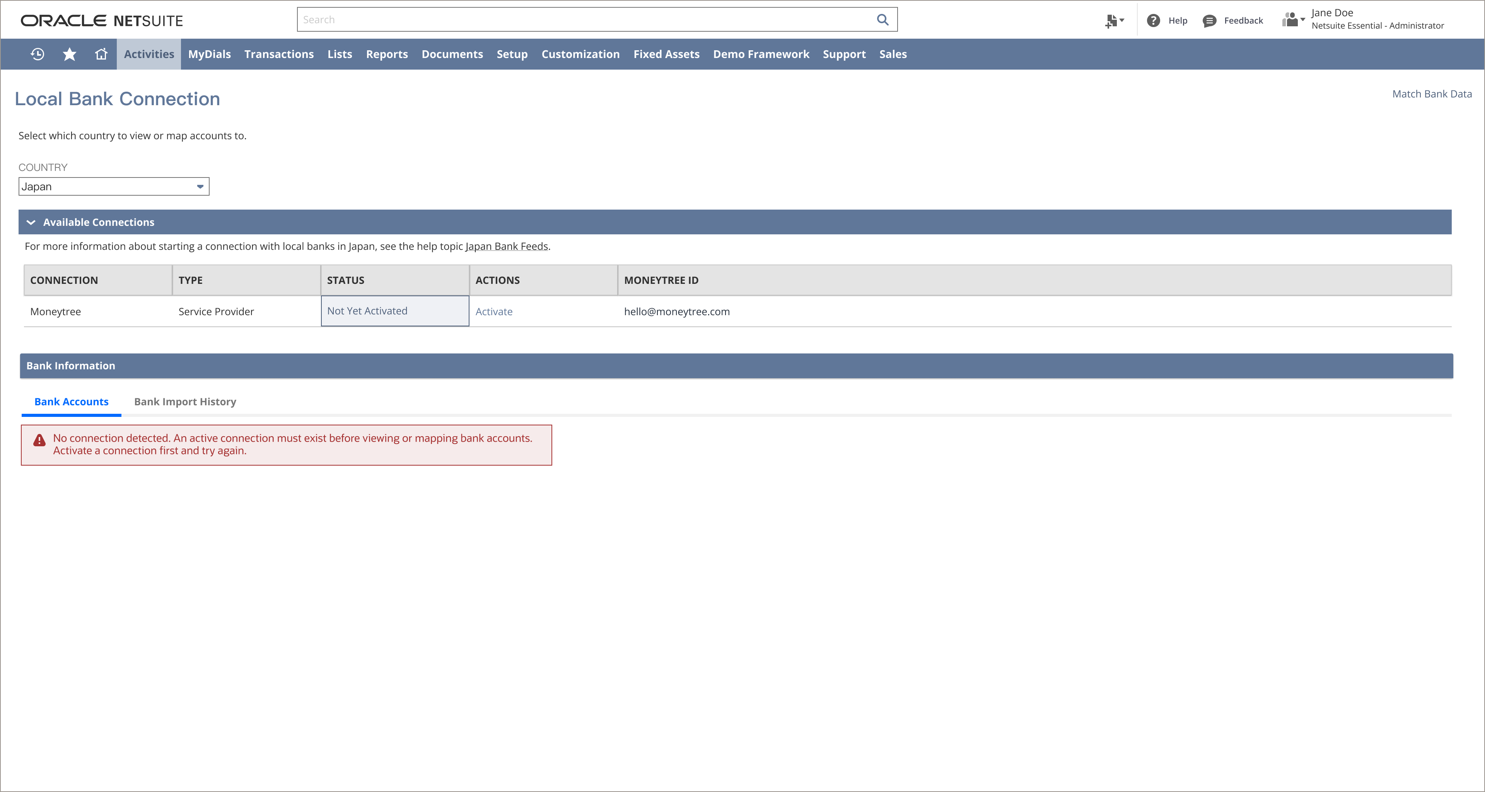Viewport: 1485px width, 792px height.
Task: Click the error warning triangle icon
Action: [x=39, y=440]
